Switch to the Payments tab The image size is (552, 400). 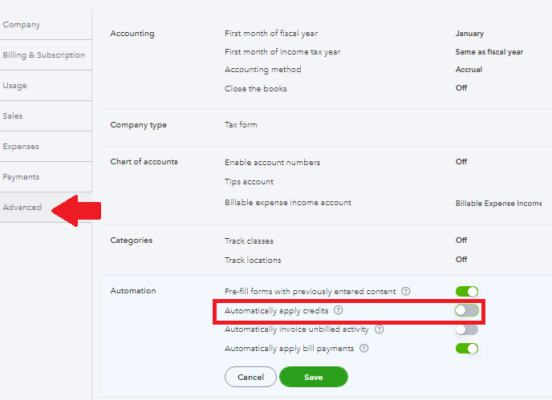tap(21, 177)
